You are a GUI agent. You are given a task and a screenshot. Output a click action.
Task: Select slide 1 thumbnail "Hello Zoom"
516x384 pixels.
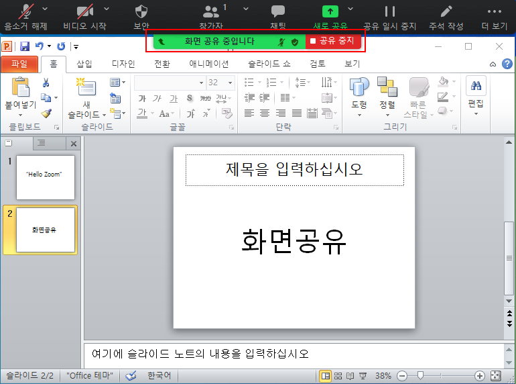(46, 177)
